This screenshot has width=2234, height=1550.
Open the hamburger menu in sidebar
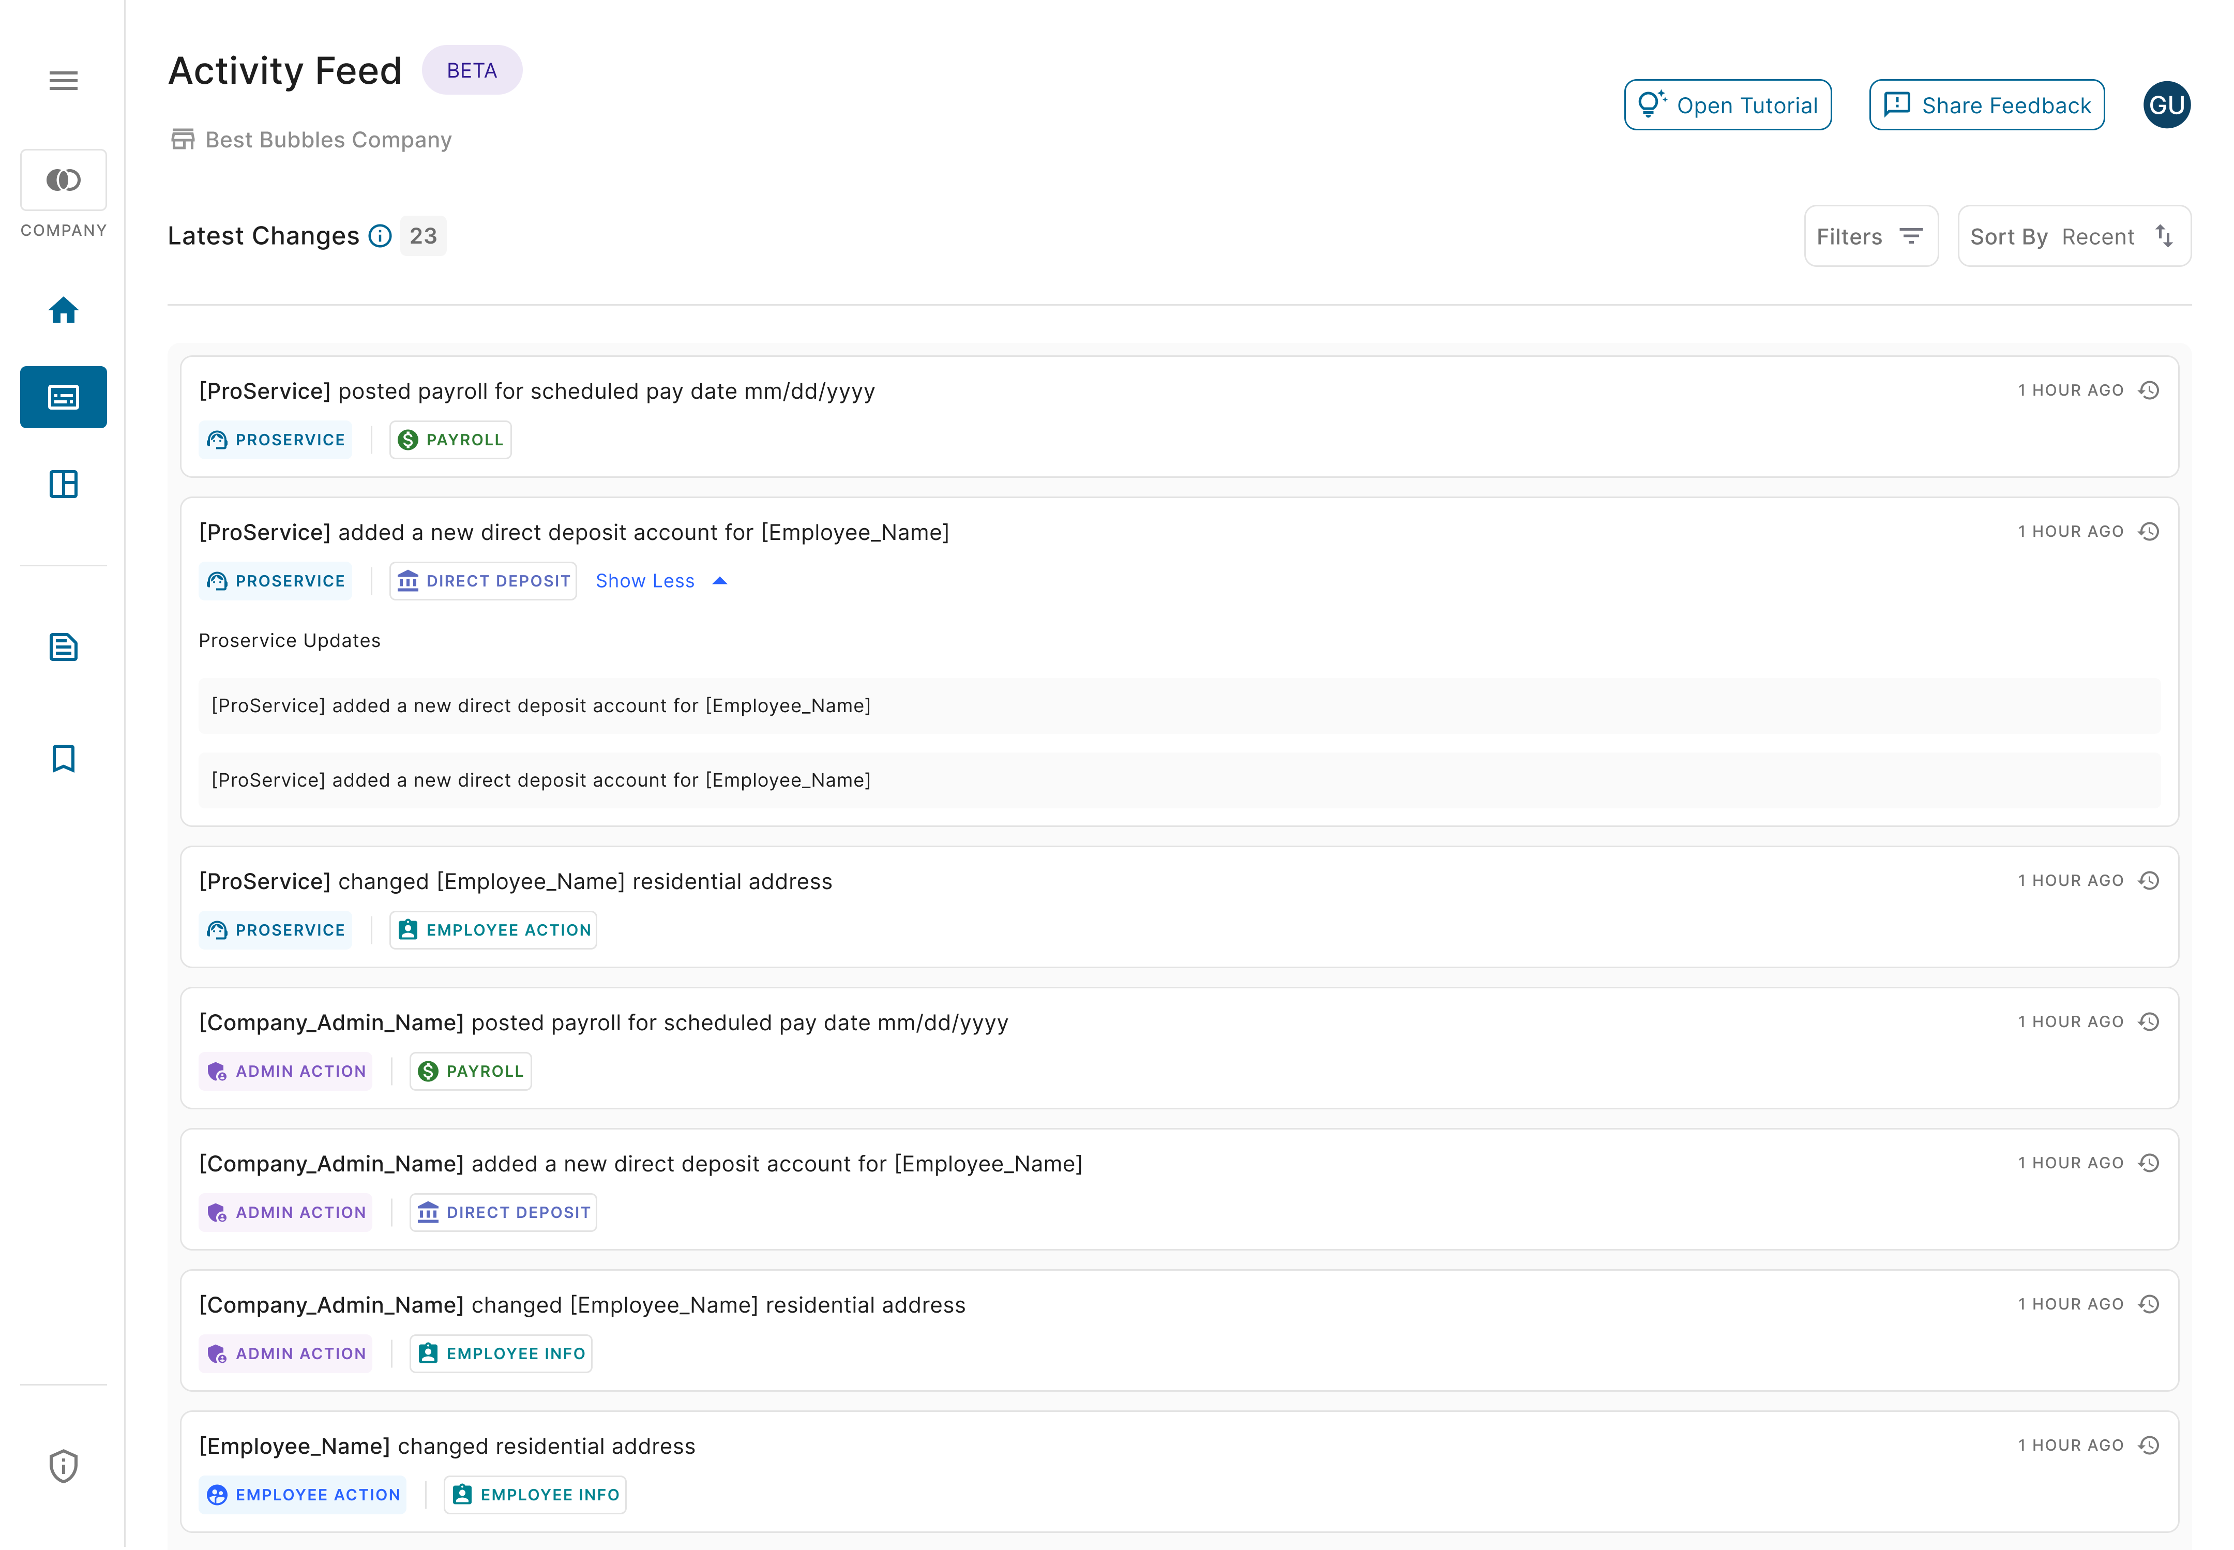[63, 81]
